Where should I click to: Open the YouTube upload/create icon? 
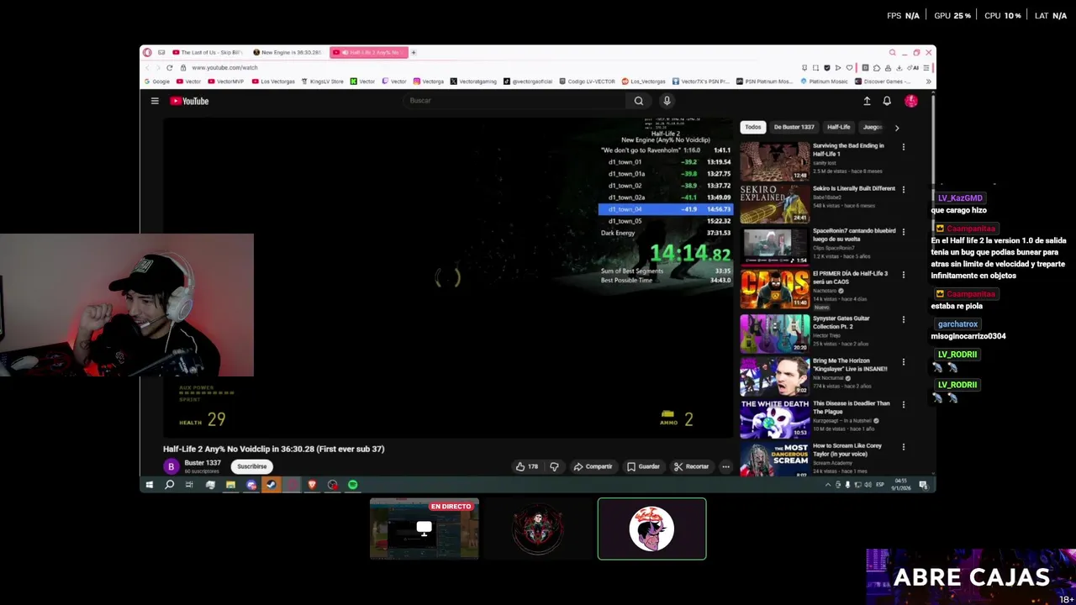[x=867, y=101]
